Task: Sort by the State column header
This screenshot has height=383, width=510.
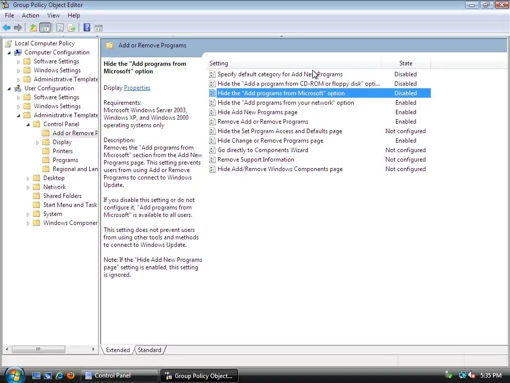Action: tap(405, 63)
